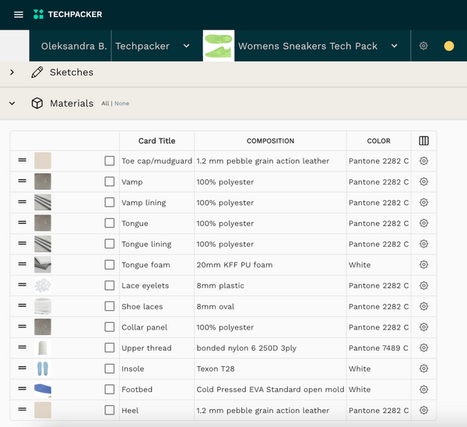Open the hamburger main menu
467x427 pixels.
click(19, 14)
